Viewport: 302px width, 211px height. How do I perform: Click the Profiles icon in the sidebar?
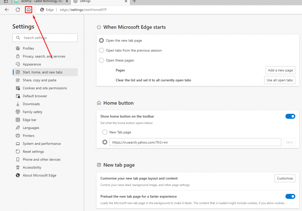18,48
